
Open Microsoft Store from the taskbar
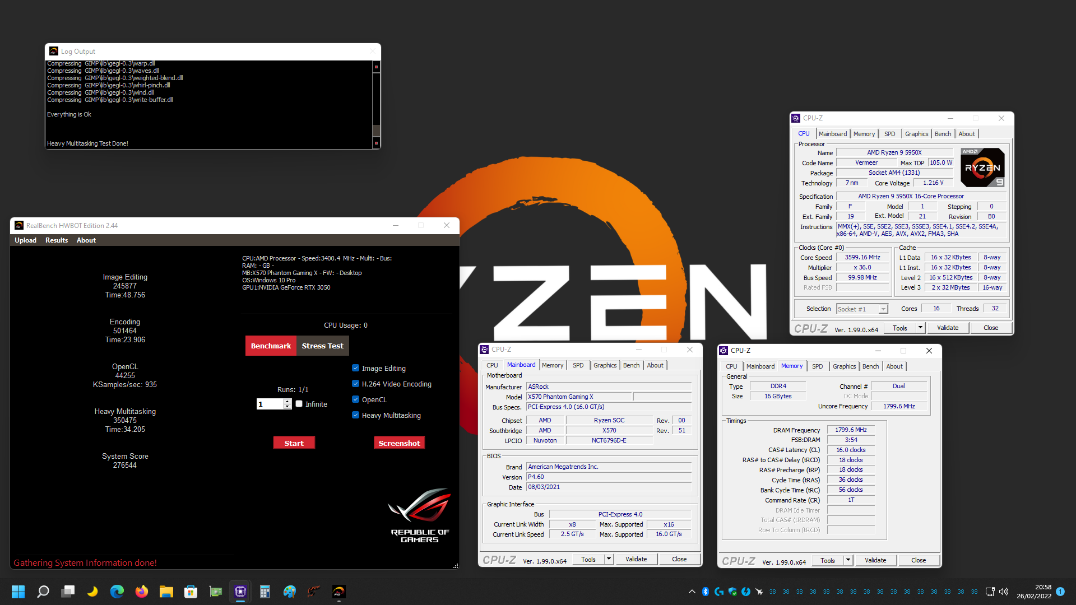point(191,592)
